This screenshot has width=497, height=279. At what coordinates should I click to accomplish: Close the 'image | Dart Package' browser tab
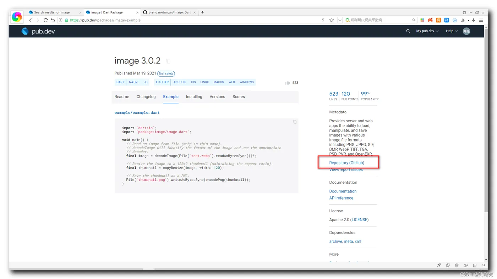coord(137,12)
